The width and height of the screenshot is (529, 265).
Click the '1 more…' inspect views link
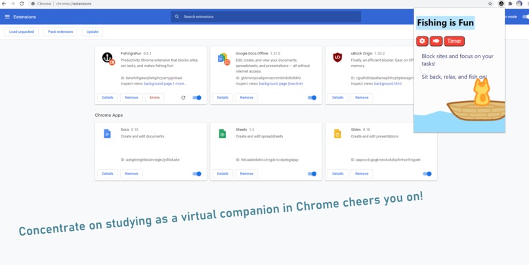coord(179,83)
